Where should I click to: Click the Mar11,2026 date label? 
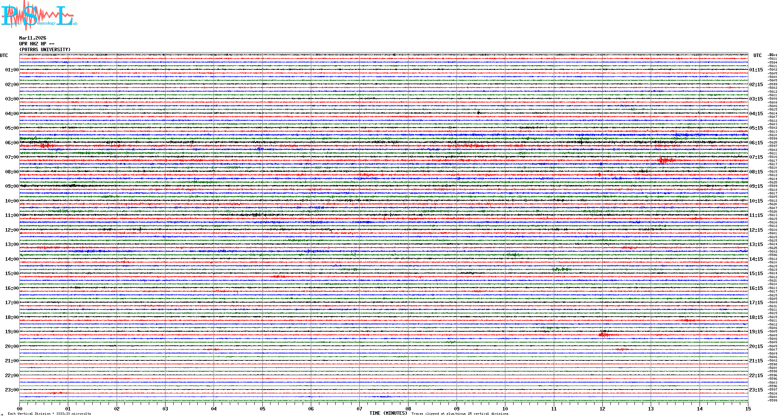33,38
